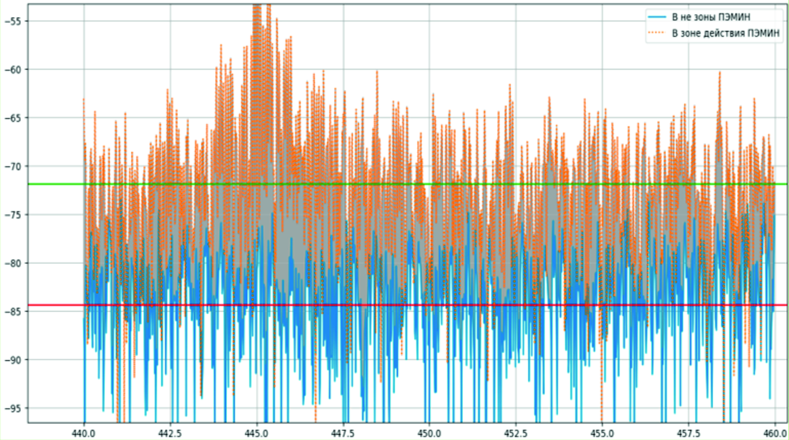Click x-axis tick label 457.5

coord(688,434)
